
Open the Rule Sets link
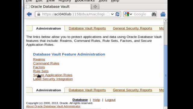point(41,71)
